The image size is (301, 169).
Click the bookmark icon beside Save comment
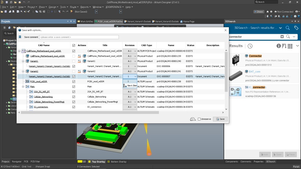(x=20, y=37)
